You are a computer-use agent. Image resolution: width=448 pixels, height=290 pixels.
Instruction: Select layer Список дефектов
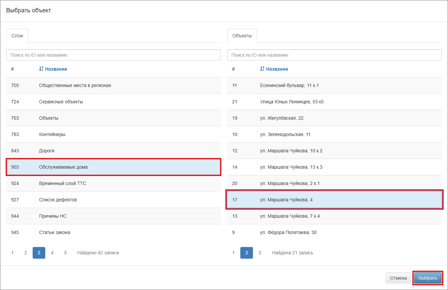click(113, 200)
